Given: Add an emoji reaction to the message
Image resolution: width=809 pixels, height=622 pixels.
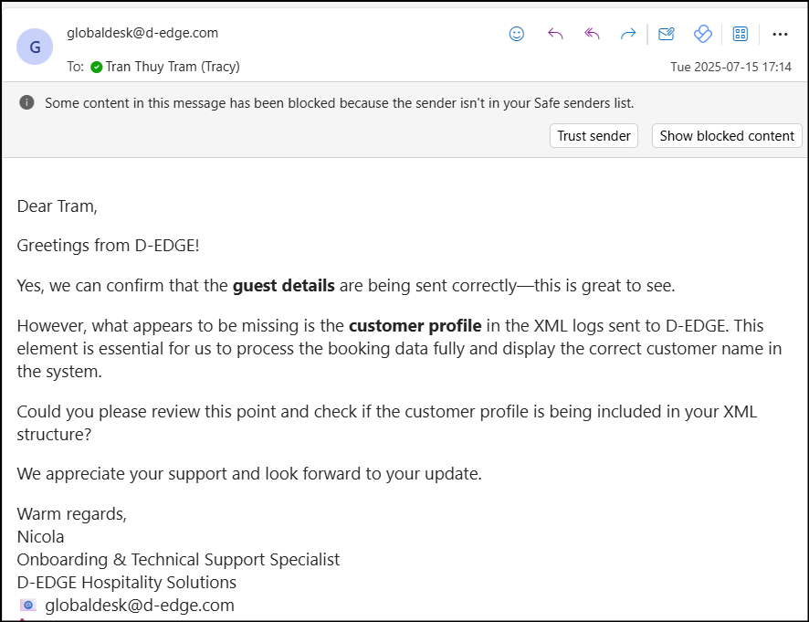Looking at the screenshot, I should (x=517, y=34).
